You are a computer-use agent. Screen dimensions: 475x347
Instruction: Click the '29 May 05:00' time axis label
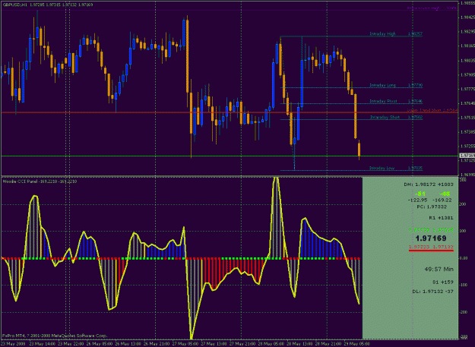pos(357,344)
